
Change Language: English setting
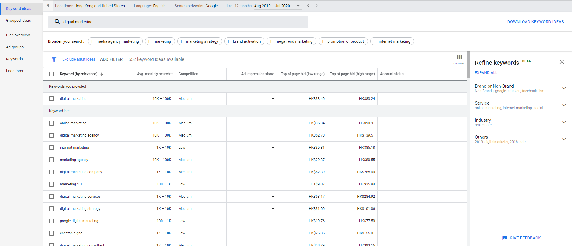coord(150,6)
